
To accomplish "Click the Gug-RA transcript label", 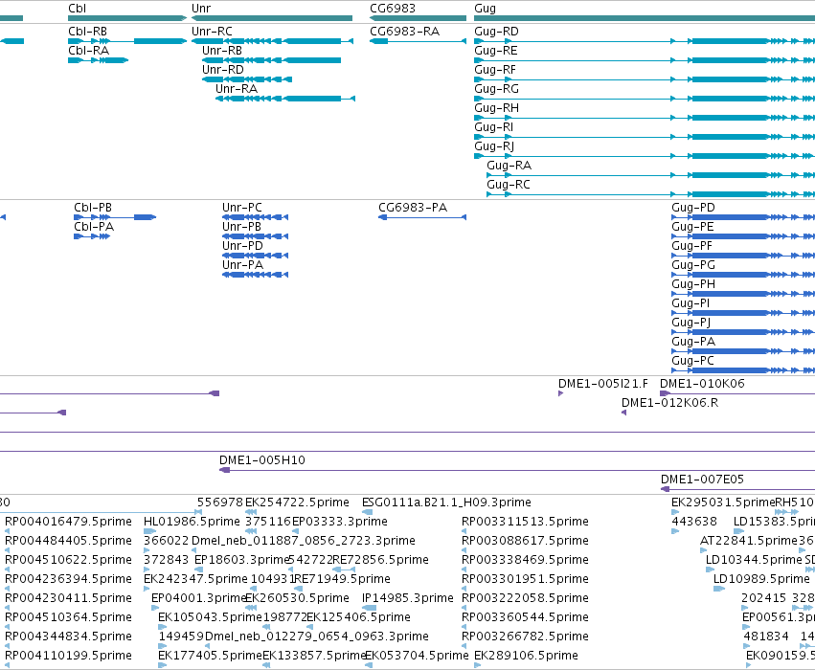I will click(509, 167).
